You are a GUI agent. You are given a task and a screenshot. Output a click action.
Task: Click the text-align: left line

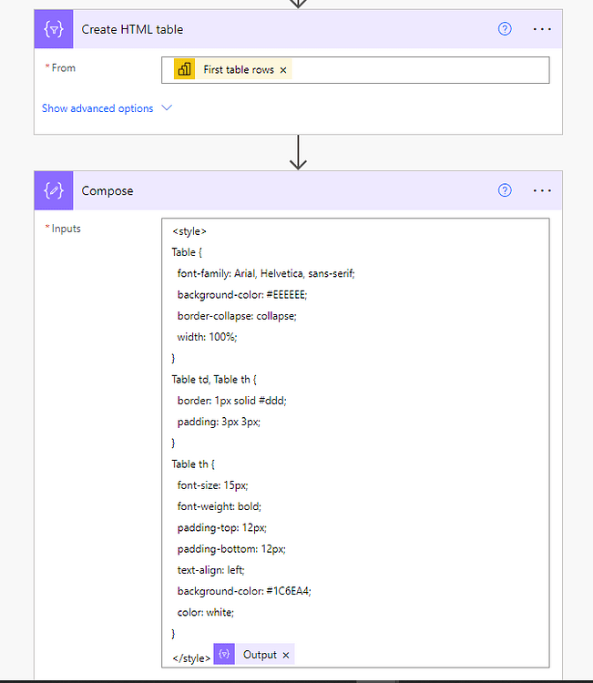tap(211, 570)
